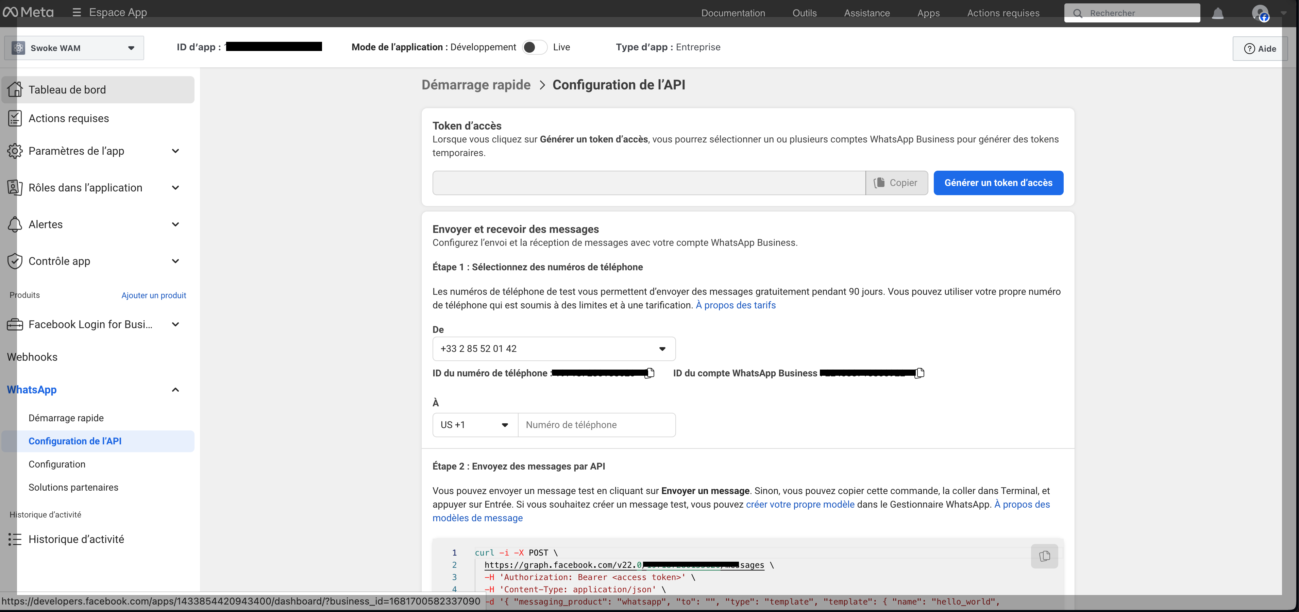Open Tableau de bord in sidebar
Viewport: 1299px width, 612px height.
98,89
